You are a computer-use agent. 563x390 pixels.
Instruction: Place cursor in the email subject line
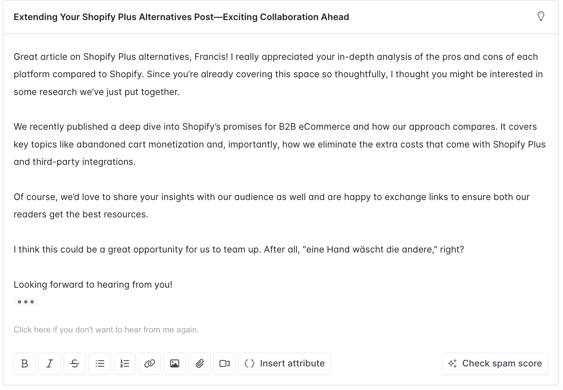[181, 17]
